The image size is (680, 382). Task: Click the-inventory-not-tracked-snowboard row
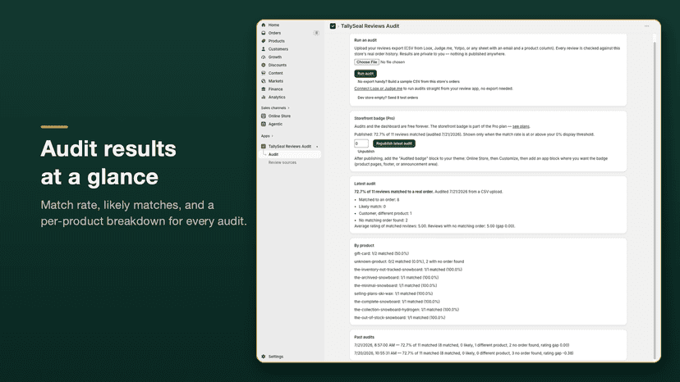tap(408, 270)
